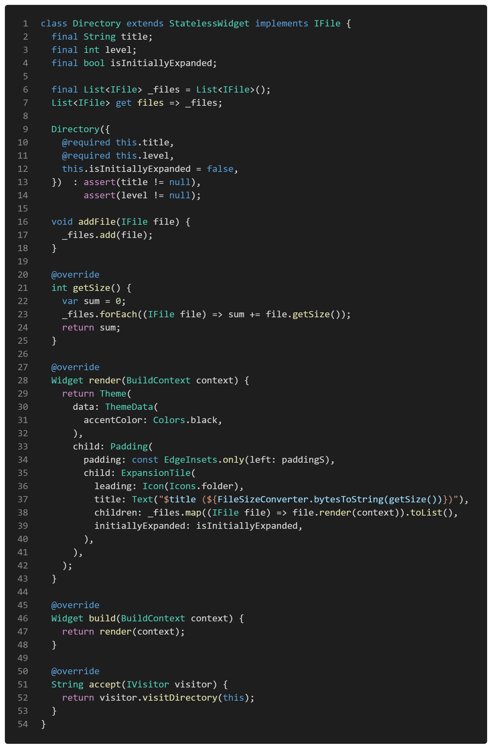Viewport: 492px width, 748px height.
Task: Click '@required' before this.title
Action: [86, 143]
